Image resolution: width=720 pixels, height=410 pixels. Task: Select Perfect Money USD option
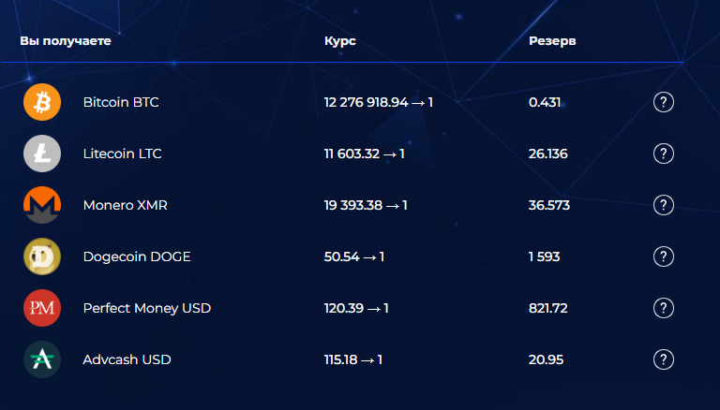146,308
